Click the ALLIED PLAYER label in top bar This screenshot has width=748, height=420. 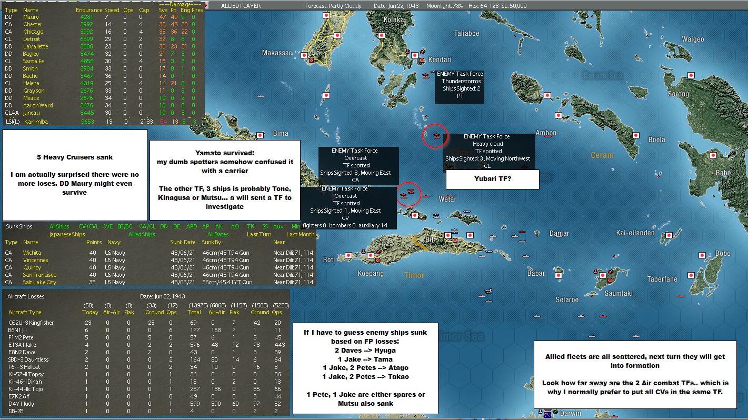point(241,6)
